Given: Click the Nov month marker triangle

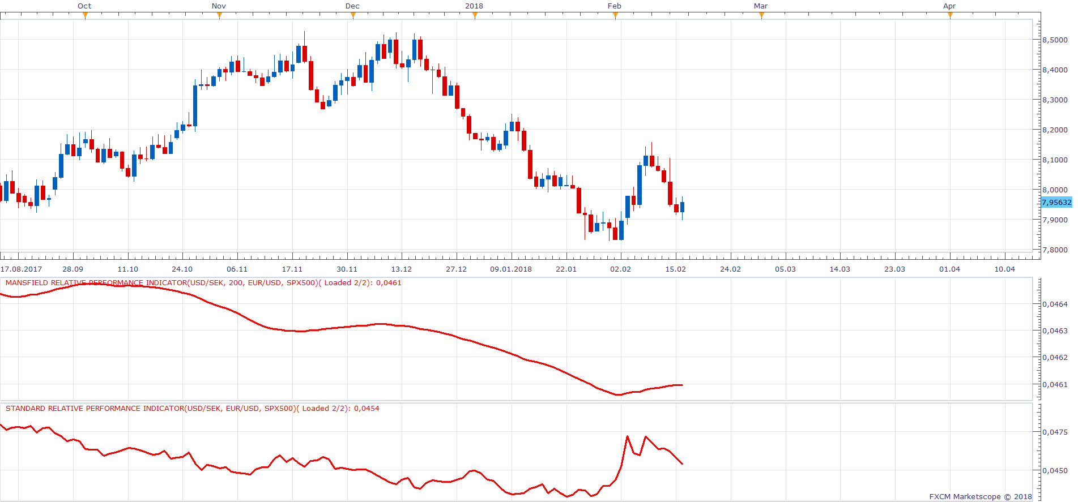Looking at the screenshot, I should tap(219, 15).
